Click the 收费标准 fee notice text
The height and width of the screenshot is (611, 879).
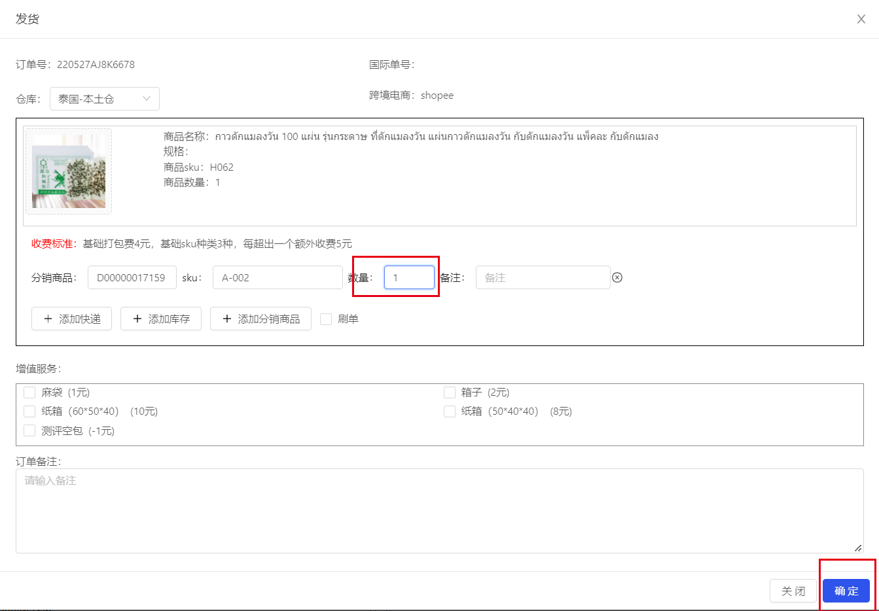(192, 244)
